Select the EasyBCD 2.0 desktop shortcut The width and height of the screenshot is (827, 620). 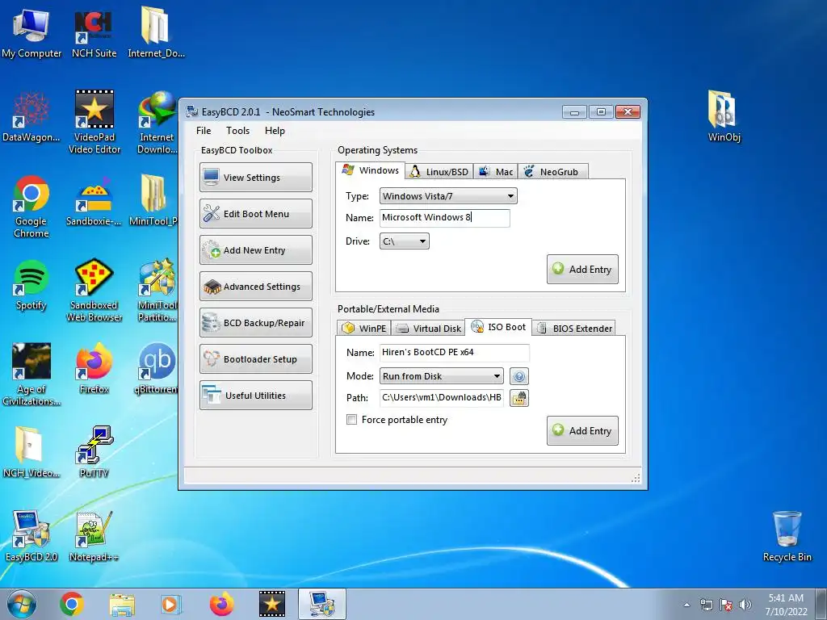(31, 536)
